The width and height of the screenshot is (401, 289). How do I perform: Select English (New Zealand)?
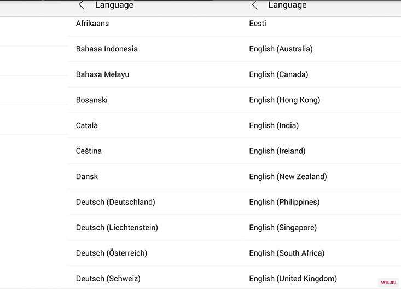(x=288, y=176)
